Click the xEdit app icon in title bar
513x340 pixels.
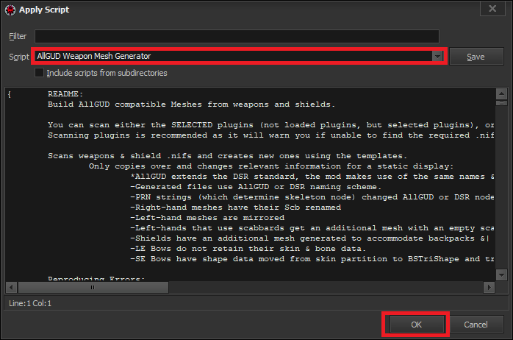(10, 10)
